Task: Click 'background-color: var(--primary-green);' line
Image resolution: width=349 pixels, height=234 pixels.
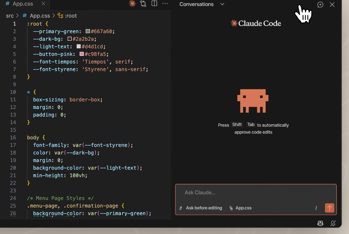Action: [x=92, y=213]
